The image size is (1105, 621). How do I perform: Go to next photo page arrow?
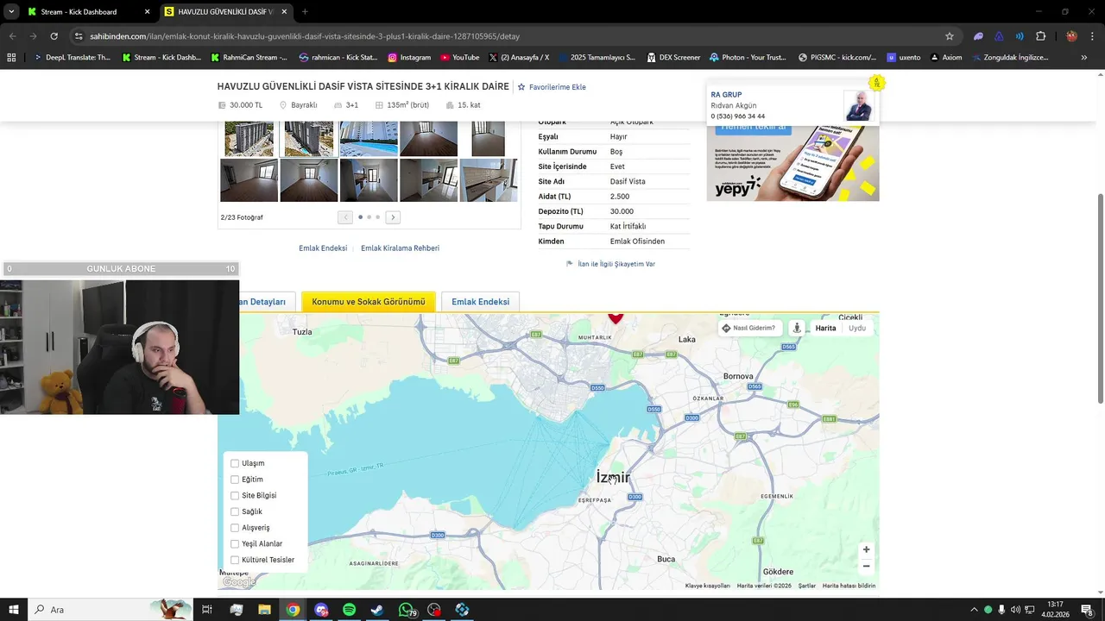(393, 217)
